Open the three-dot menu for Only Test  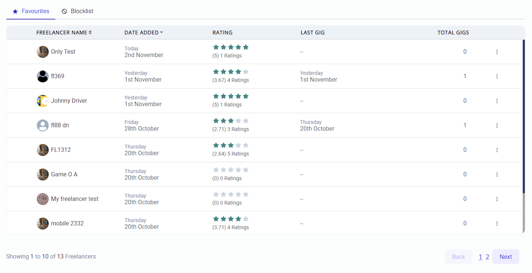(x=497, y=52)
